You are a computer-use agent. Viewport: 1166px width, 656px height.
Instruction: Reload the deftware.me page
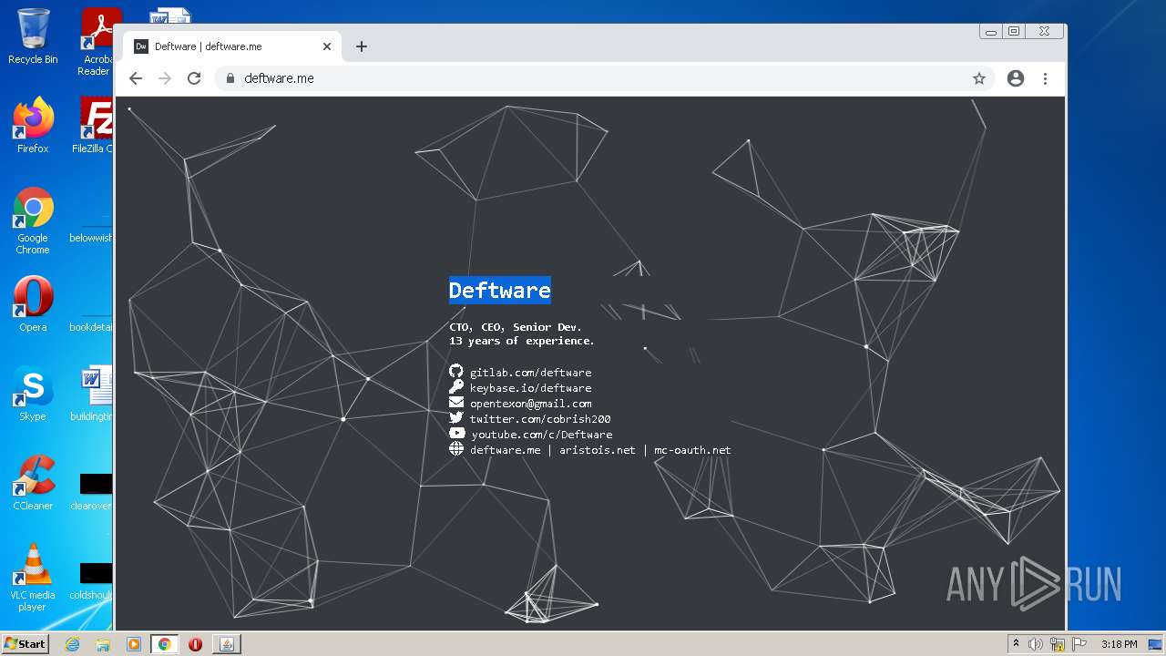(x=194, y=78)
